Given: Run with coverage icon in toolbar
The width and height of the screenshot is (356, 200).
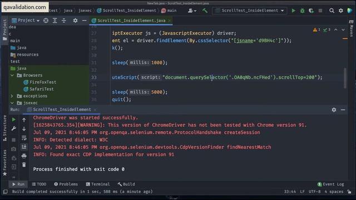Looking at the screenshot, I should pos(311,11).
